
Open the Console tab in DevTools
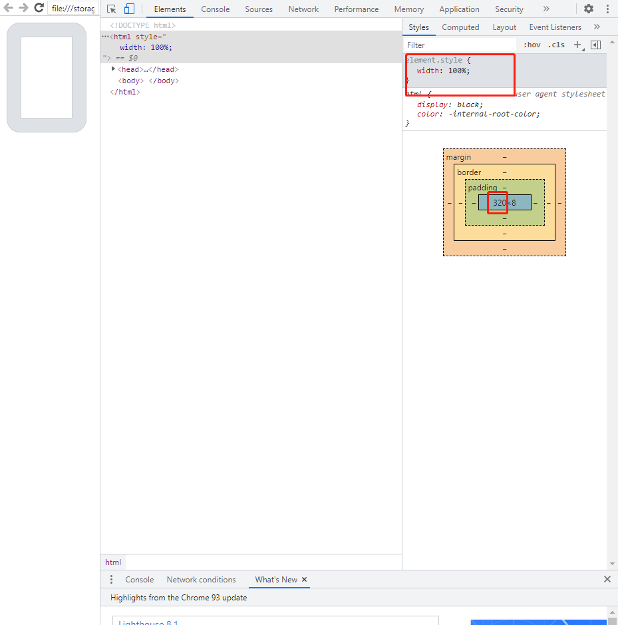click(x=215, y=9)
